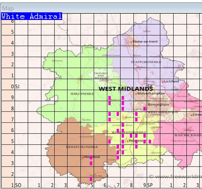202x189 pixels.
Task: Click the magenta square immediately above Hereford
Action: tap(91, 158)
